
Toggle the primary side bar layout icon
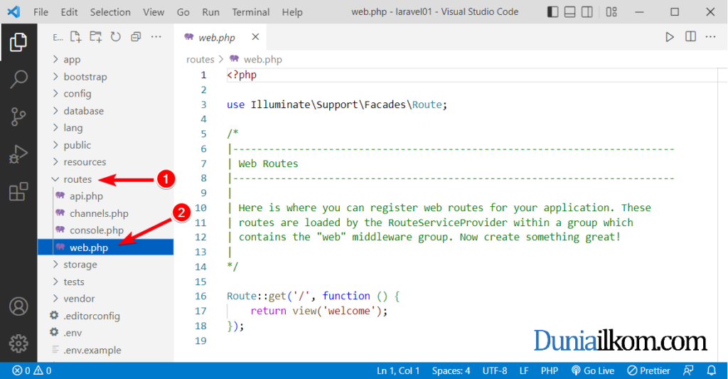pos(552,11)
